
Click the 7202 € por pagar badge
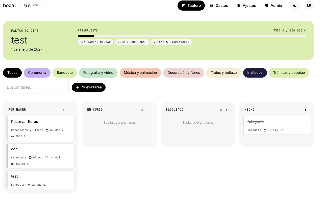pyautogui.click(x=132, y=42)
